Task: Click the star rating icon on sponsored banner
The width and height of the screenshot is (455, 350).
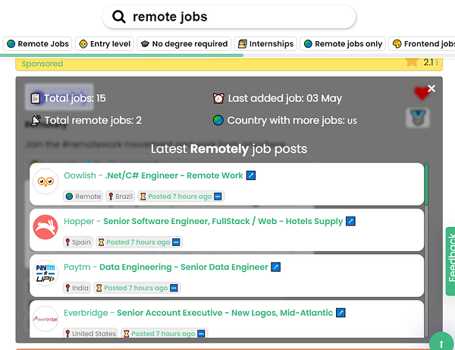Action: [x=412, y=61]
